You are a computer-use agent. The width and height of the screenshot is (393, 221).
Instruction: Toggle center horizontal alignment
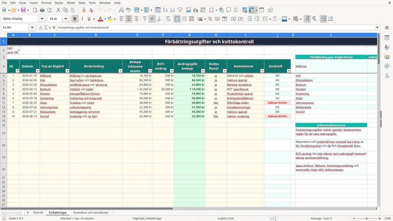[x=129, y=19]
